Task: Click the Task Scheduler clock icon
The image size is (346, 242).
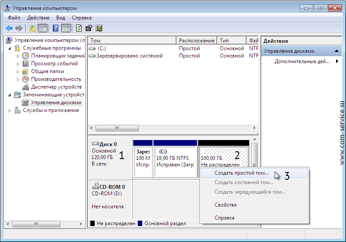Action: pyautogui.click(x=26, y=56)
